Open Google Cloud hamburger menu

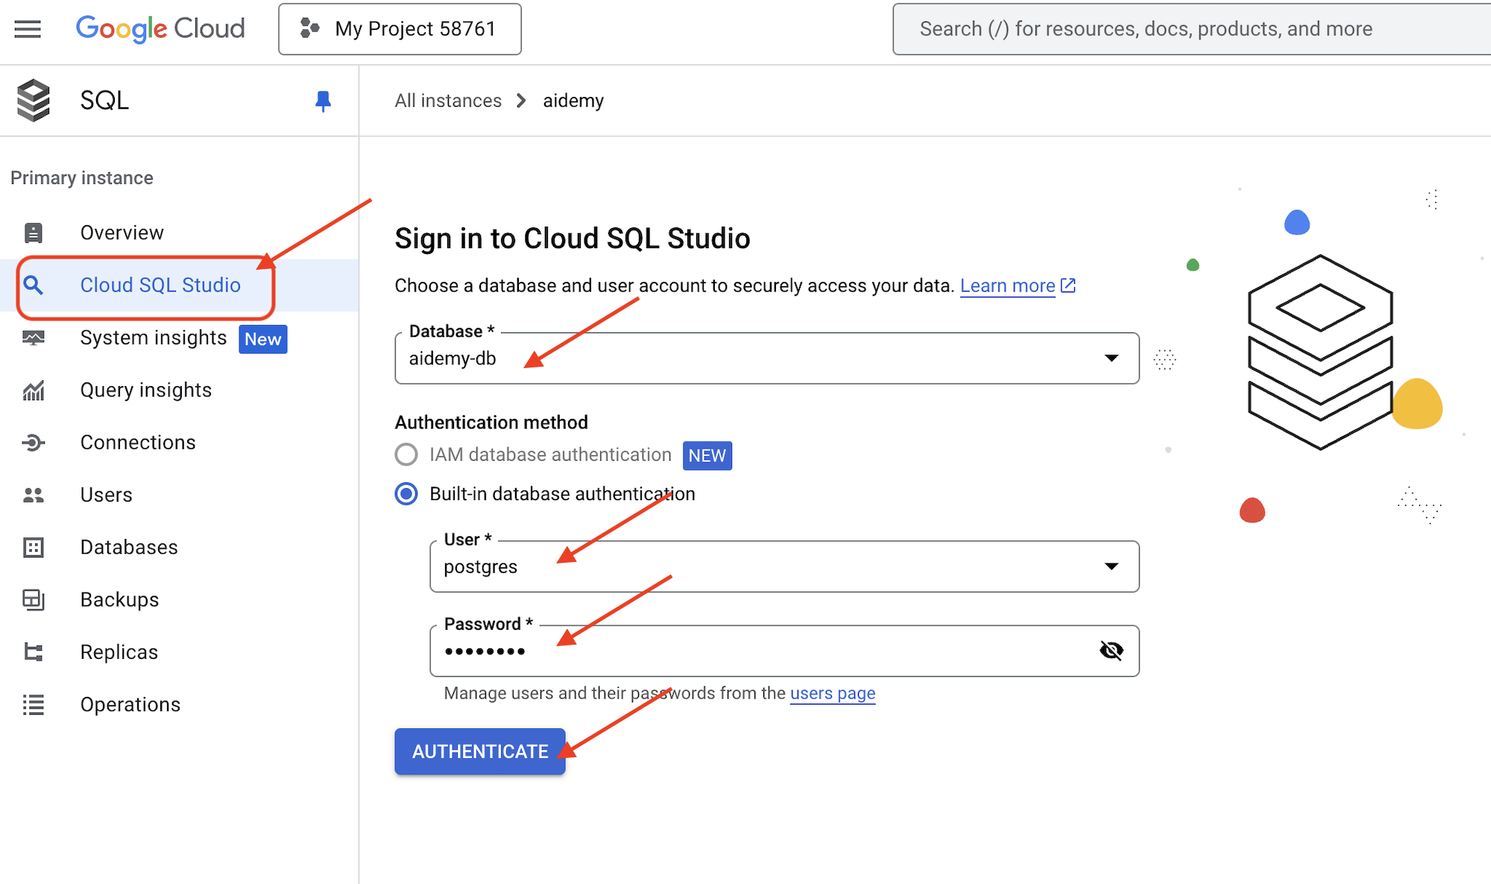pos(28,28)
